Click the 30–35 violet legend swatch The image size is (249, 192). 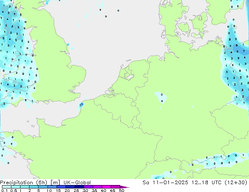pyautogui.click(x=88, y=187)
